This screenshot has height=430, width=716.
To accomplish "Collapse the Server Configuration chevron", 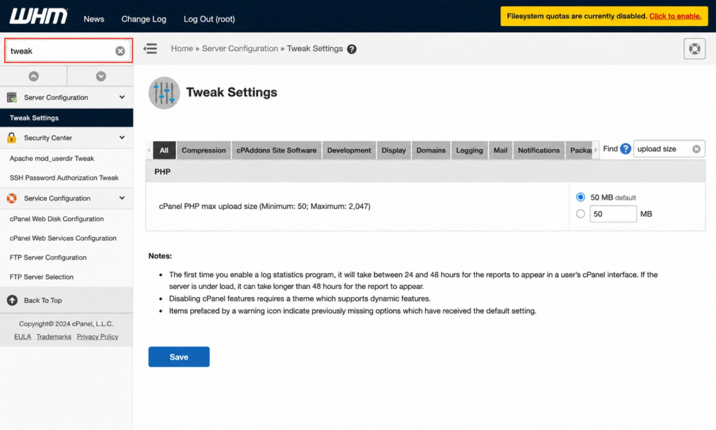I will [x=122, y=97].
